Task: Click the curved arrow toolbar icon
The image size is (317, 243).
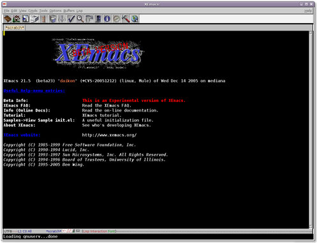Action: [89, 19]
